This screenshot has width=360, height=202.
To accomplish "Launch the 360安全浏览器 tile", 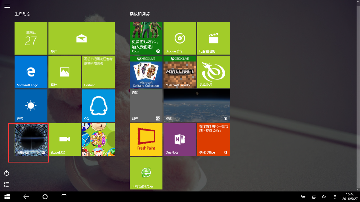I will [146, 173].
